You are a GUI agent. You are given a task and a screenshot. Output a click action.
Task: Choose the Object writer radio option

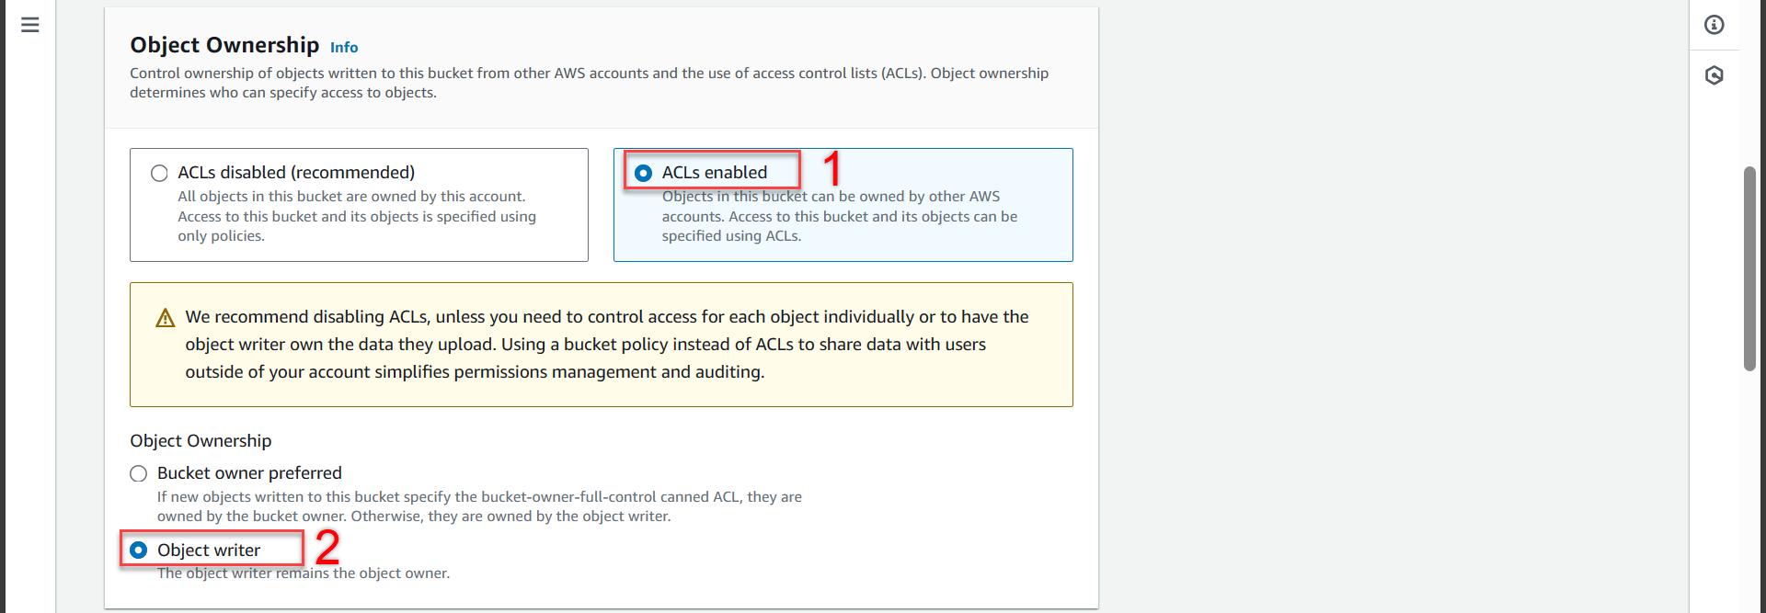tap(139, 550)
